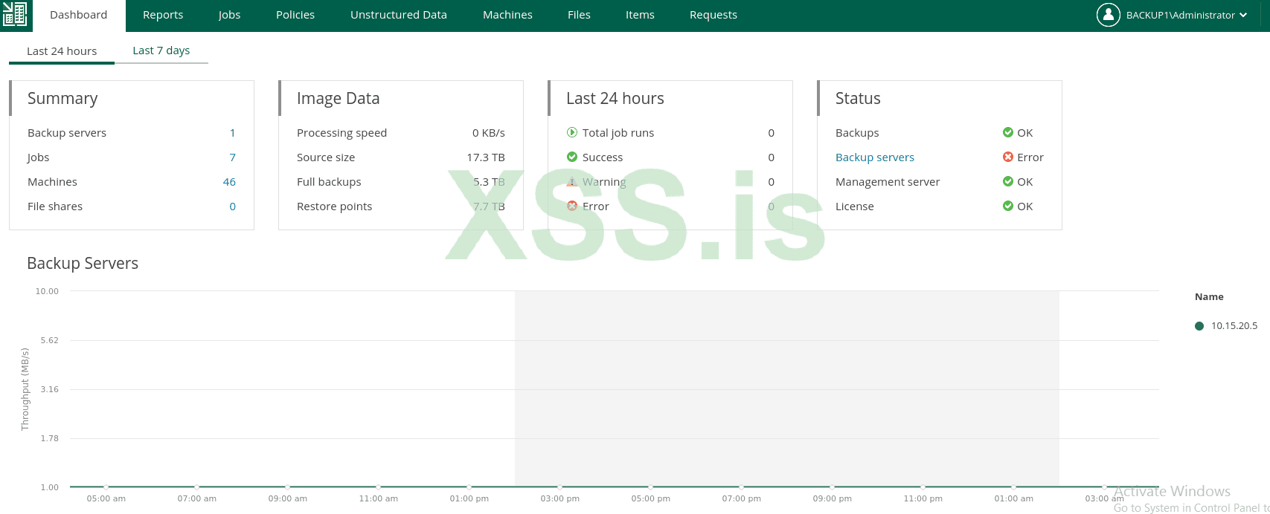Click the Status panel heading
Image resolution: width=1270 pixels, height=514 pixels.
[x=858, y=99]
